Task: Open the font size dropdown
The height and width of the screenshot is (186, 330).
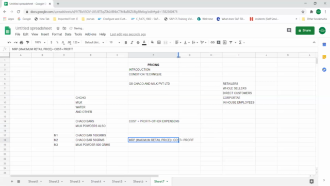Action: point(114,42)
